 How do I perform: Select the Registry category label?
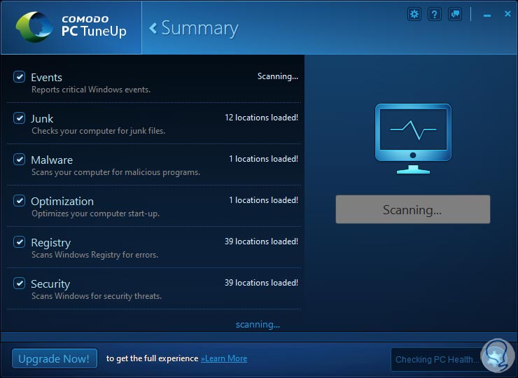click(x=51, y=243)
